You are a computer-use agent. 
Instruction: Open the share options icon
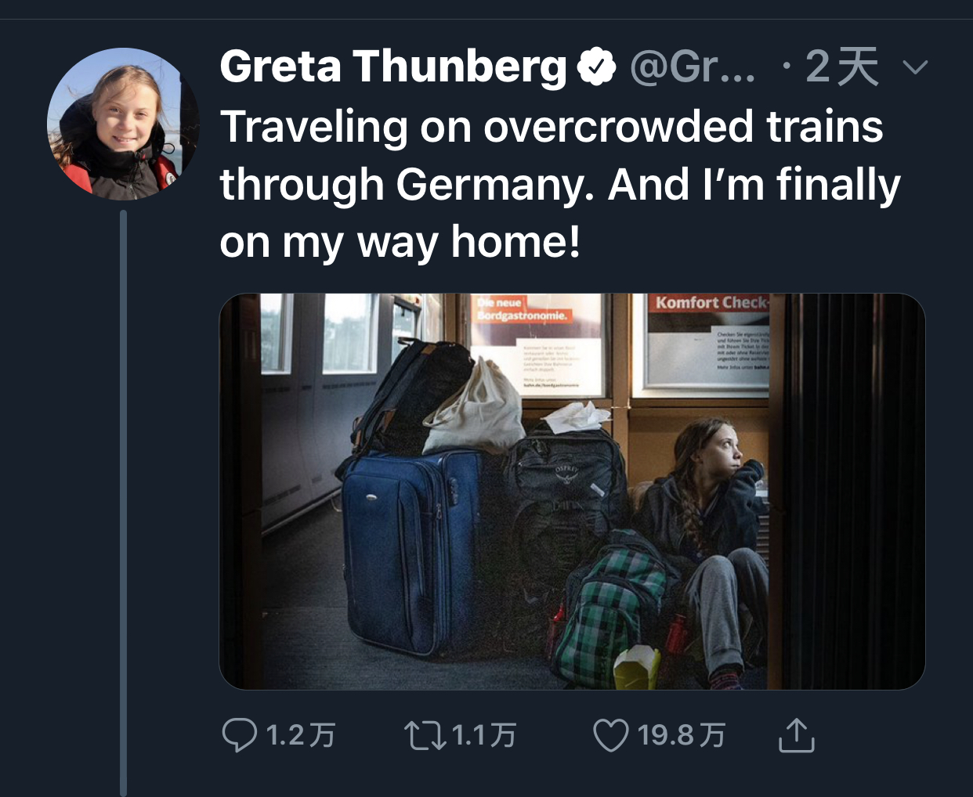[x=797, y=735]
